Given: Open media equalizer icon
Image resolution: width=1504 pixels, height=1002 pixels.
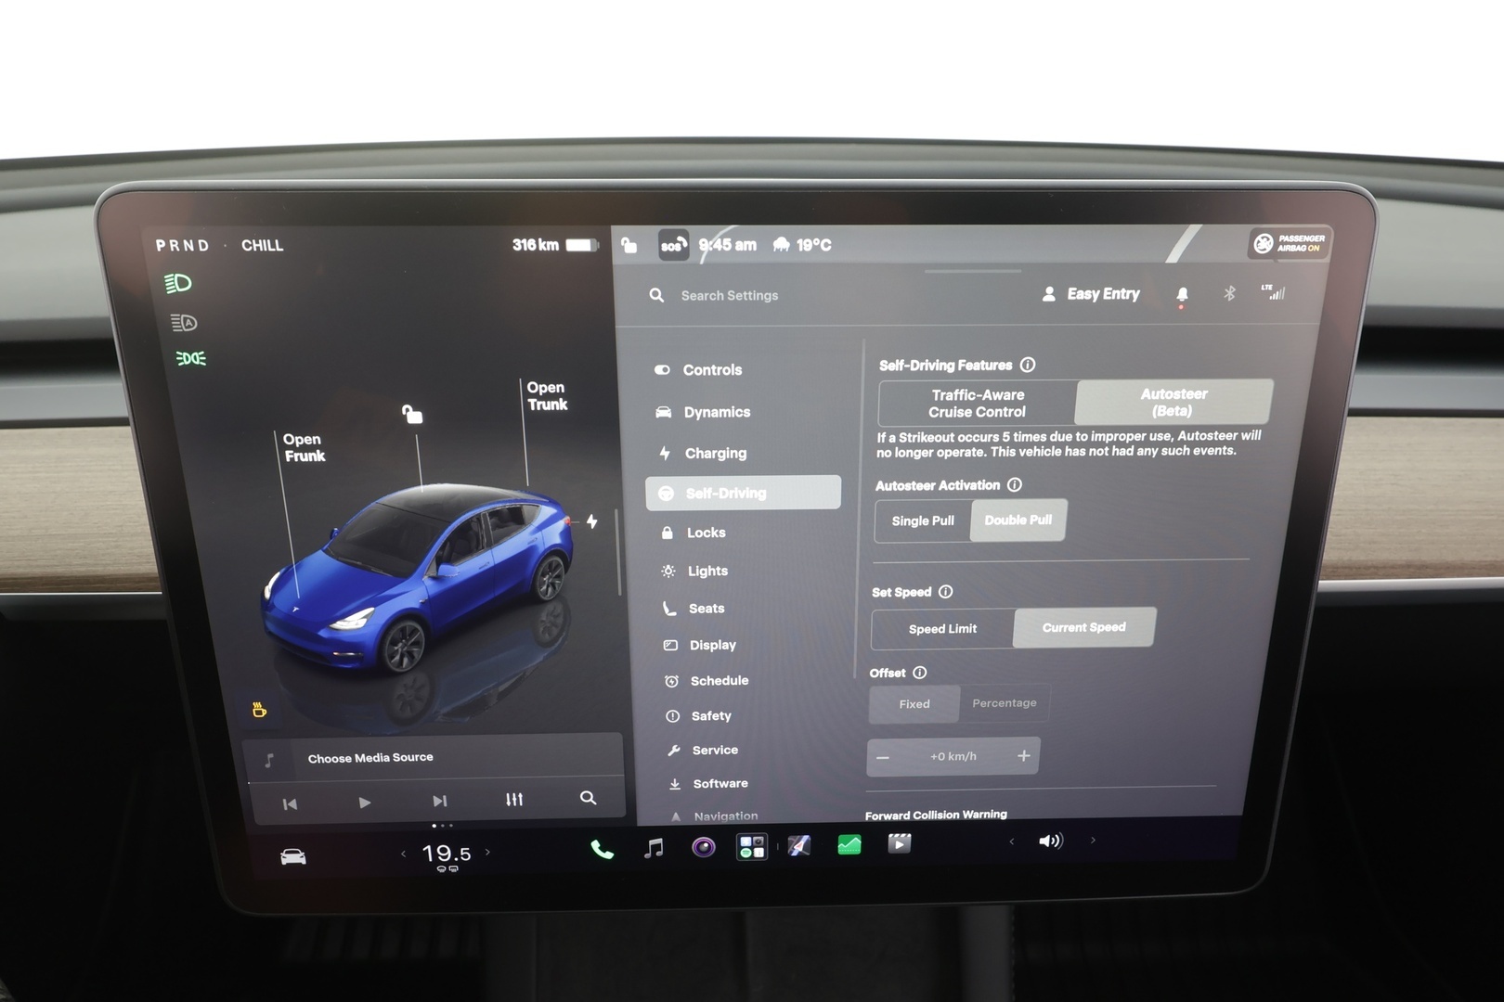Looking at the screenshot, I should (x=514, y=799).
